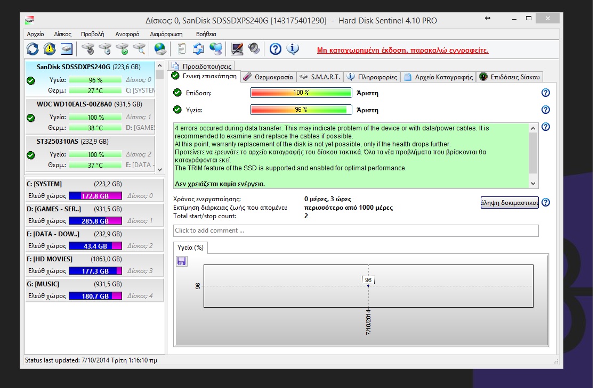Select the SanDisk SDSSDXPS240G disk entry

90,79
